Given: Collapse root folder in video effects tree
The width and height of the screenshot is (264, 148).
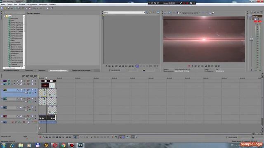Looking at the screenshot, I should pos(5,16).
